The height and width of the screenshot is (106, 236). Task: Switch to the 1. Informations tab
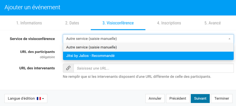click(x=29, y=23)
